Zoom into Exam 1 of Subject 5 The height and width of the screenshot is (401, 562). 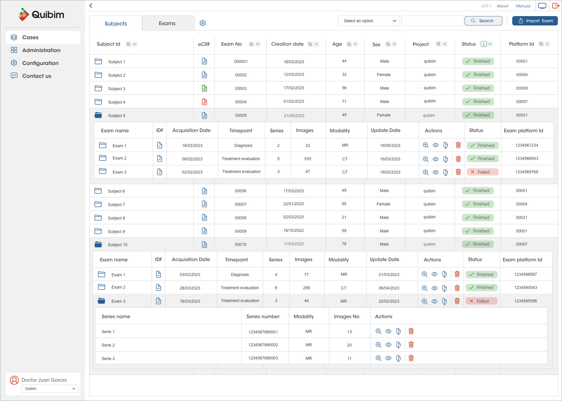point(425,145)
